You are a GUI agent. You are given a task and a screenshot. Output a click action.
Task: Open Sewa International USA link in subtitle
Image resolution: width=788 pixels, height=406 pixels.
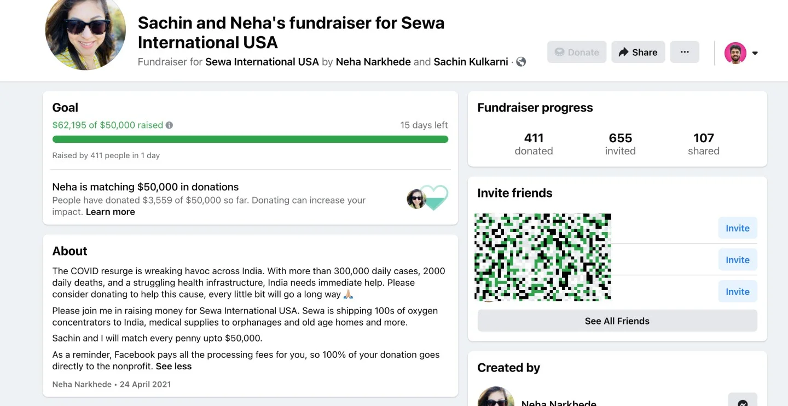point(262,62)
